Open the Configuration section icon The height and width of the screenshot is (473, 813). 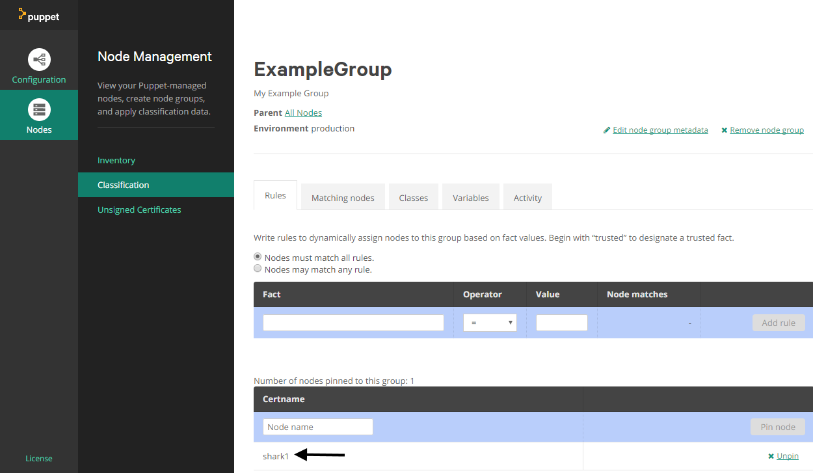coord(39,59)
